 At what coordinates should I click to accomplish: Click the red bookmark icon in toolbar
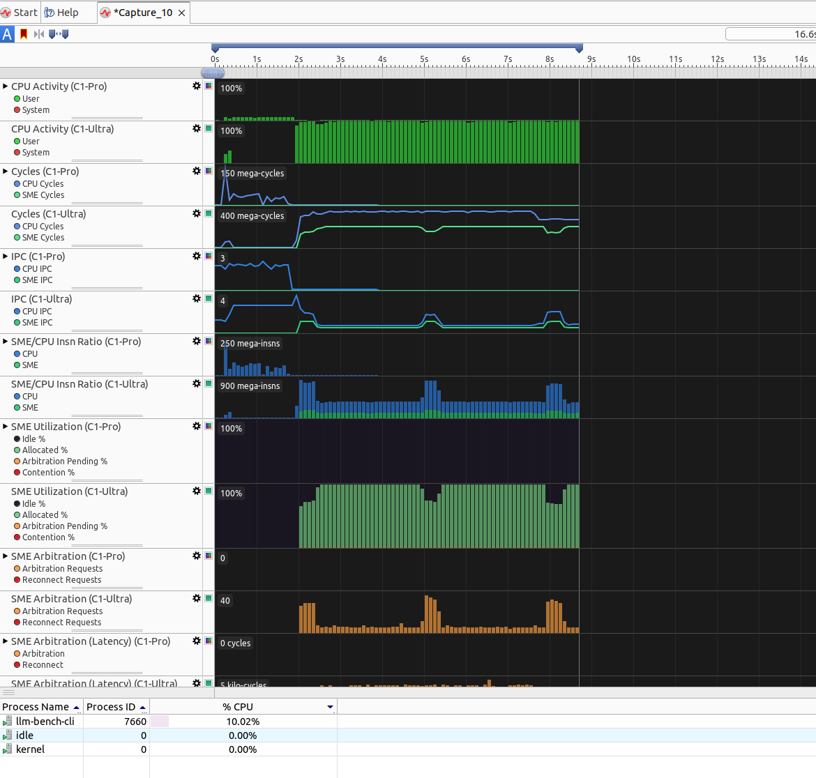tap(24, 34)
